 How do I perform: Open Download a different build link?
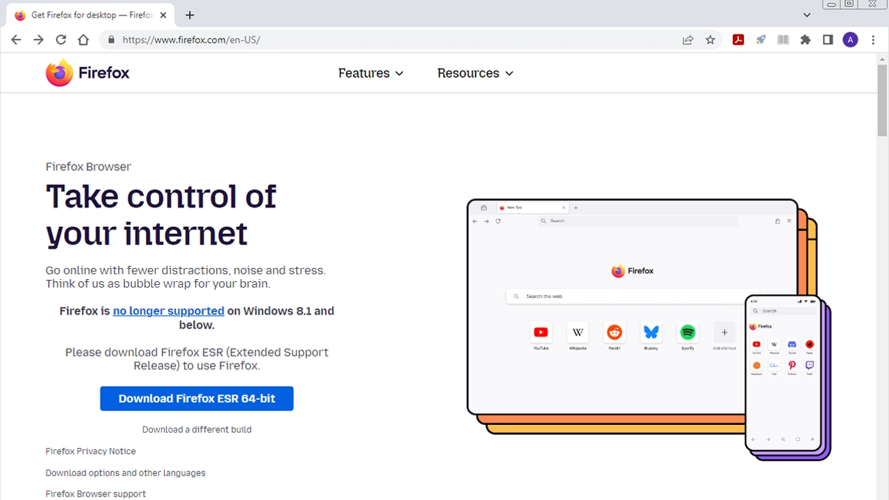197,429
